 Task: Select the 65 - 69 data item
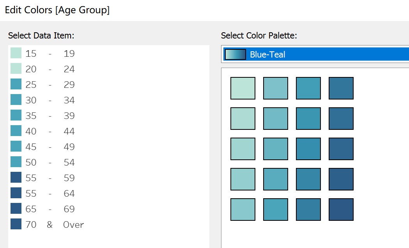coord(50,209)
